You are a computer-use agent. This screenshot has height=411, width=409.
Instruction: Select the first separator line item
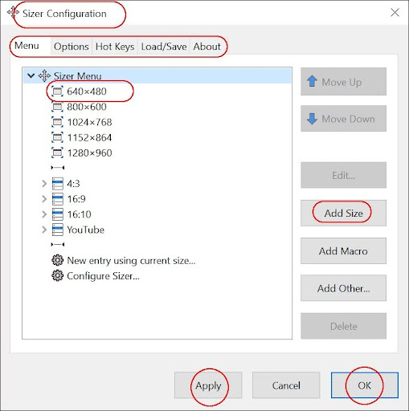58,168
